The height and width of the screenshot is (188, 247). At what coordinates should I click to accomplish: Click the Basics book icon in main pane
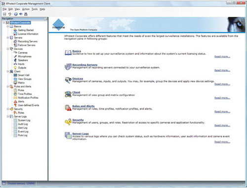click(68, 52)
